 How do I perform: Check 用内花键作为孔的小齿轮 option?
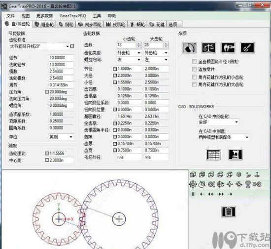tap(194, 77)
